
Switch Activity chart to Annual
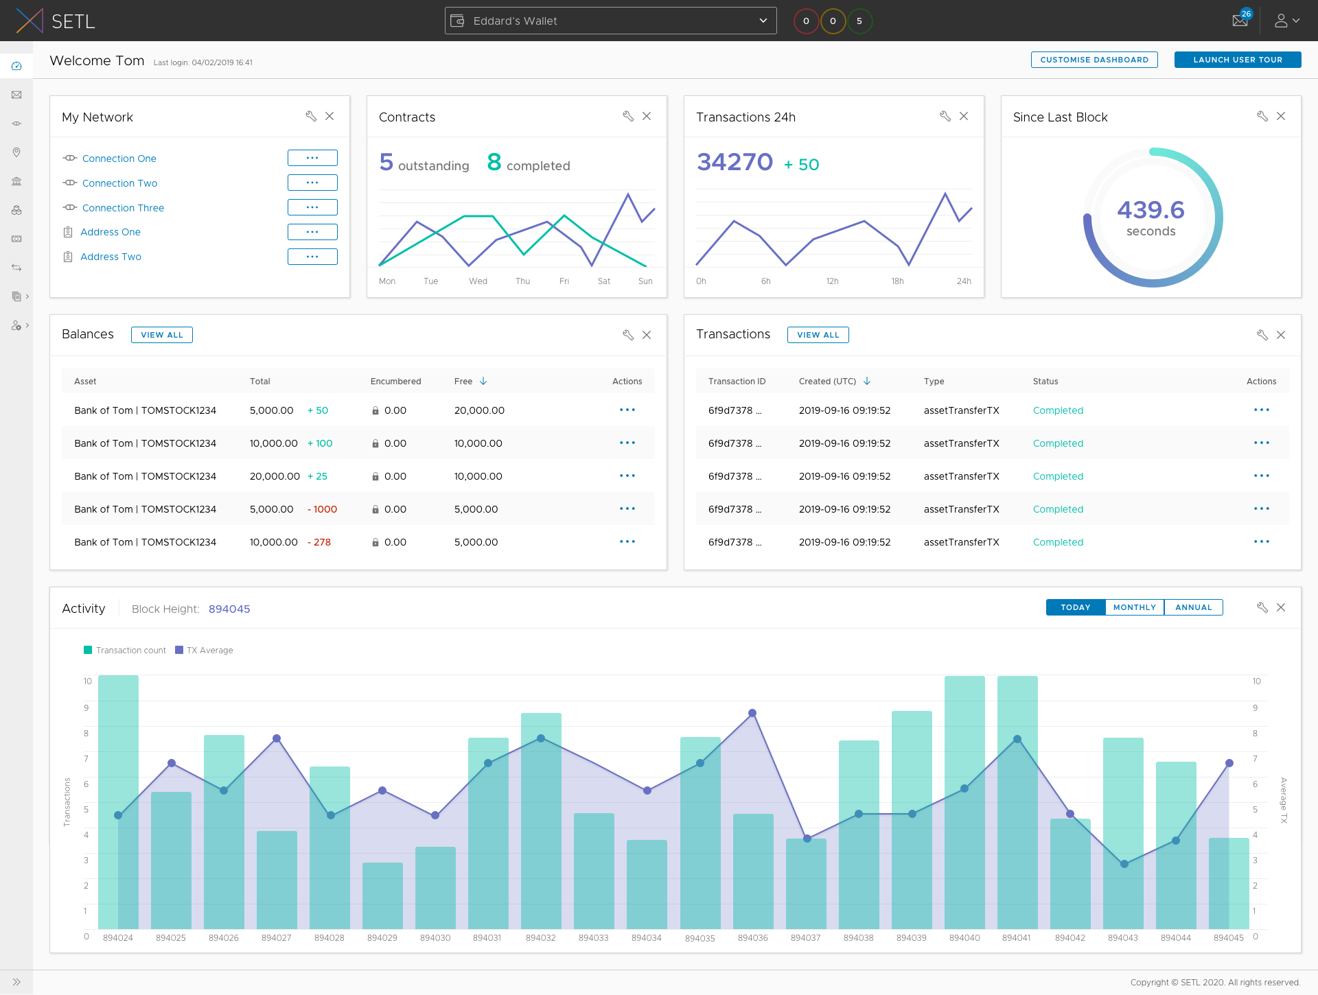coord(1194,607)
